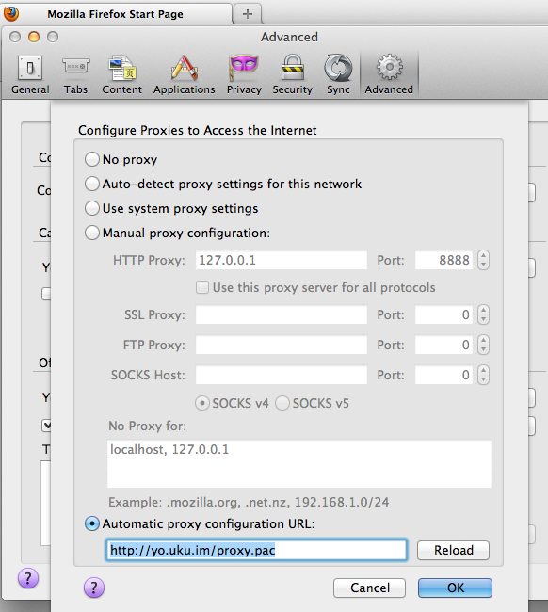Click the Reload button
This screenshot has height=612, width=548.
point(453,551)
